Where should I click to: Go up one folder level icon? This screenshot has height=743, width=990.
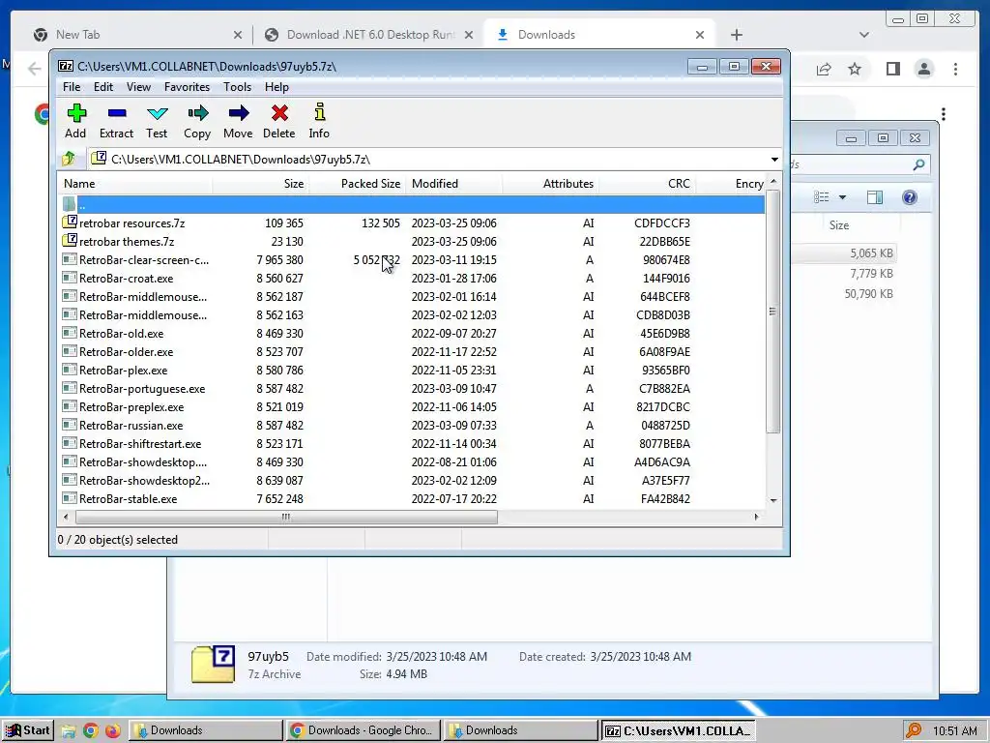[x=69, y=159]
